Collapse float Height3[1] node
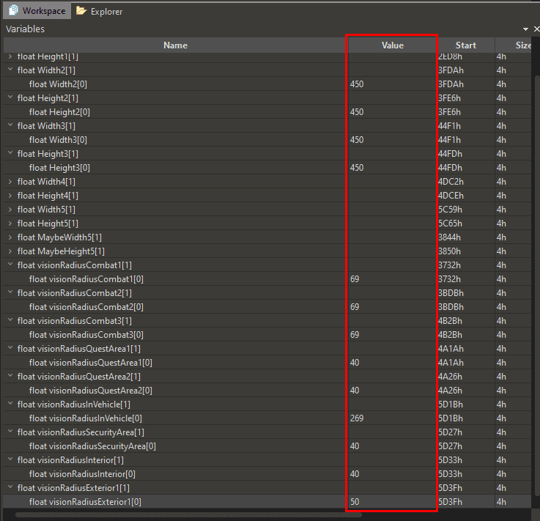This screenshot has width=540, height=521. pos(10,153)
